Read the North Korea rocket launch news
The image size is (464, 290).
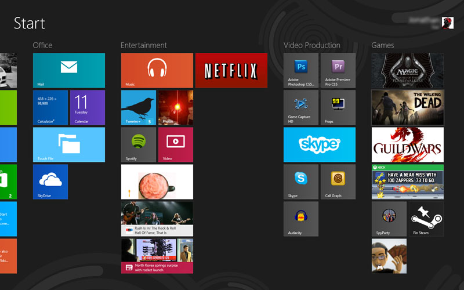click(x=157, y=256)
